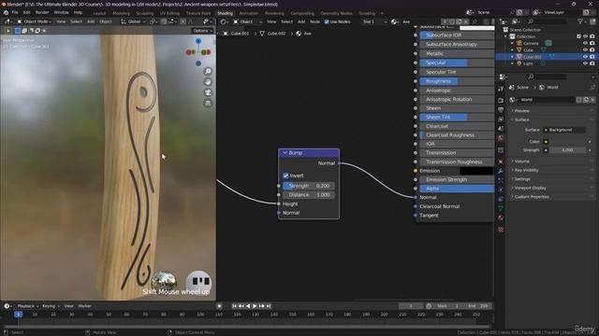
Task: Adjust the Roughness slider on Principled node
Action: [457, 81]
